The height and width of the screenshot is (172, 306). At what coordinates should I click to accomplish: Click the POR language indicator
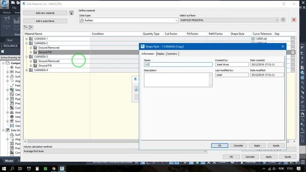pos(281,169)
